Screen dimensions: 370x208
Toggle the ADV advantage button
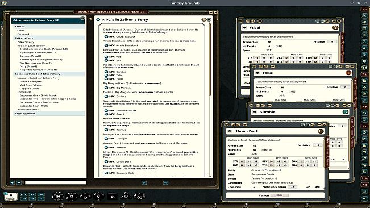(x=24, y=194)
